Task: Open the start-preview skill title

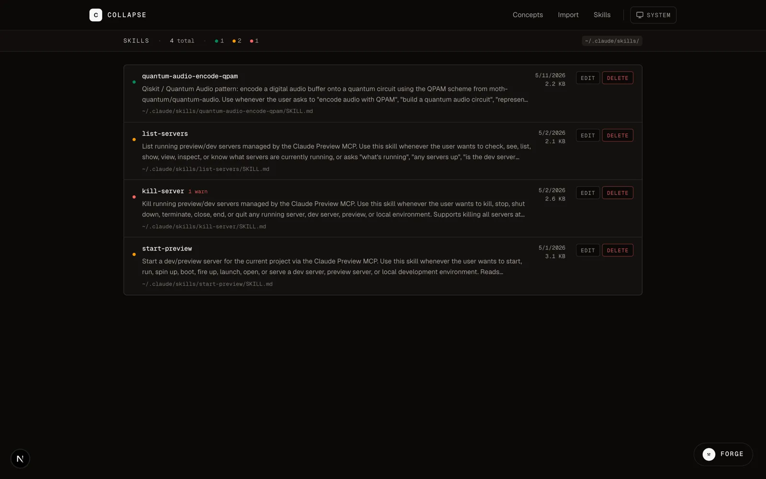Action: coord(167,249)
